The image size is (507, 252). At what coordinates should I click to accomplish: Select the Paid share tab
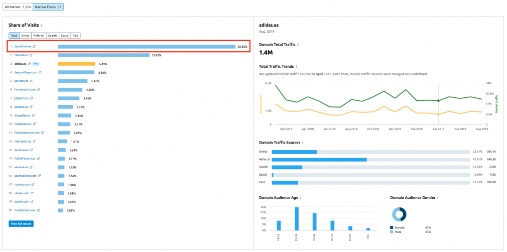tap(75, 36)
